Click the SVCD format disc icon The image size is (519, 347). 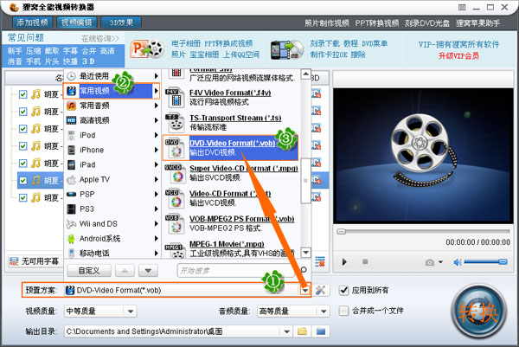[175, 173]
